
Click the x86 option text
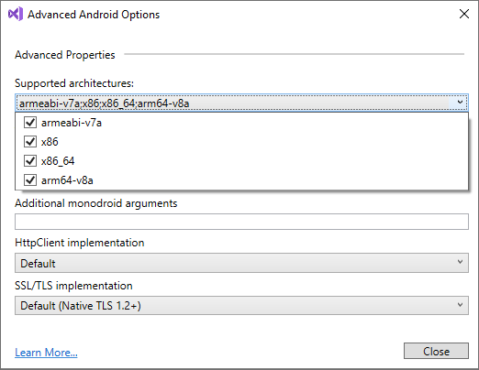pyautogui.click(x=50, y=142)
